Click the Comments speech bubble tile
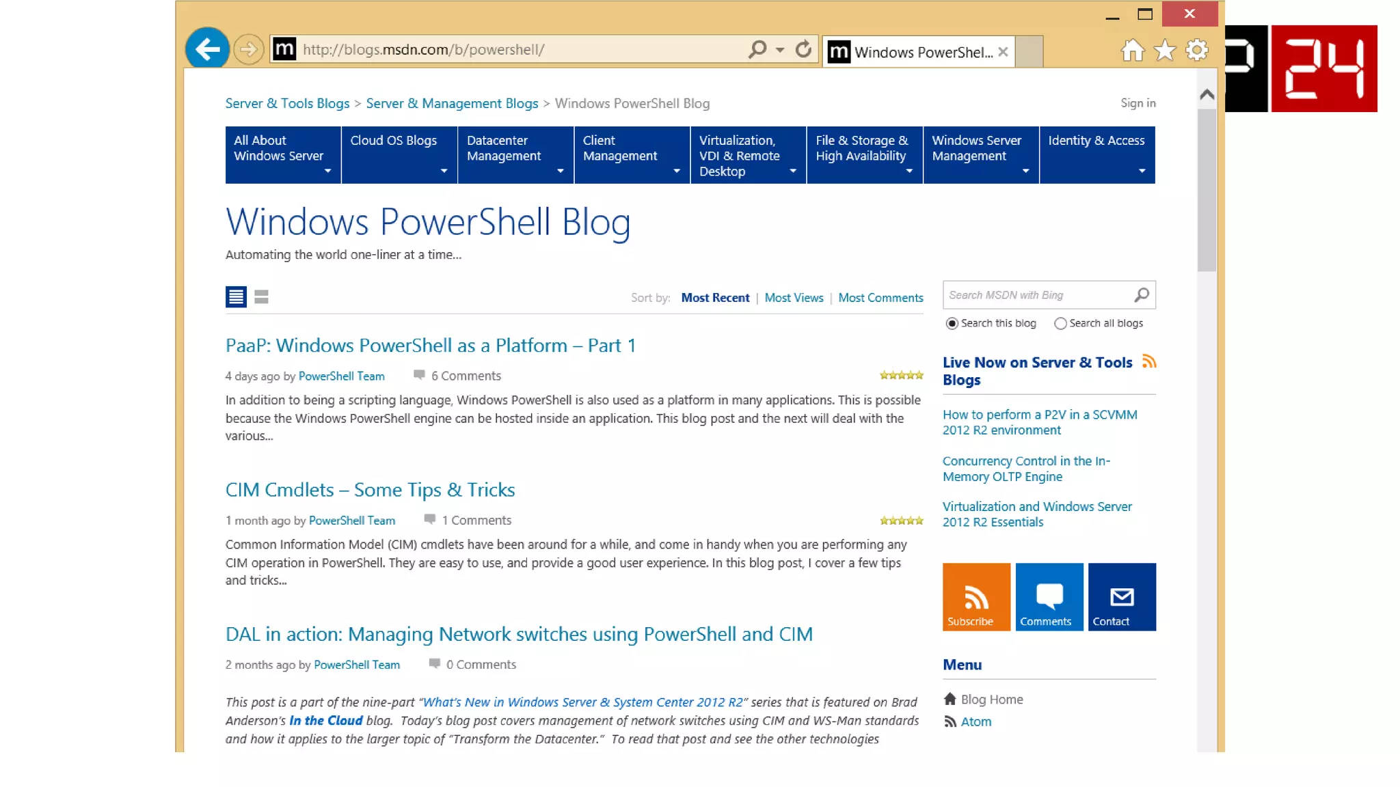 click(x=1049, y=596)
